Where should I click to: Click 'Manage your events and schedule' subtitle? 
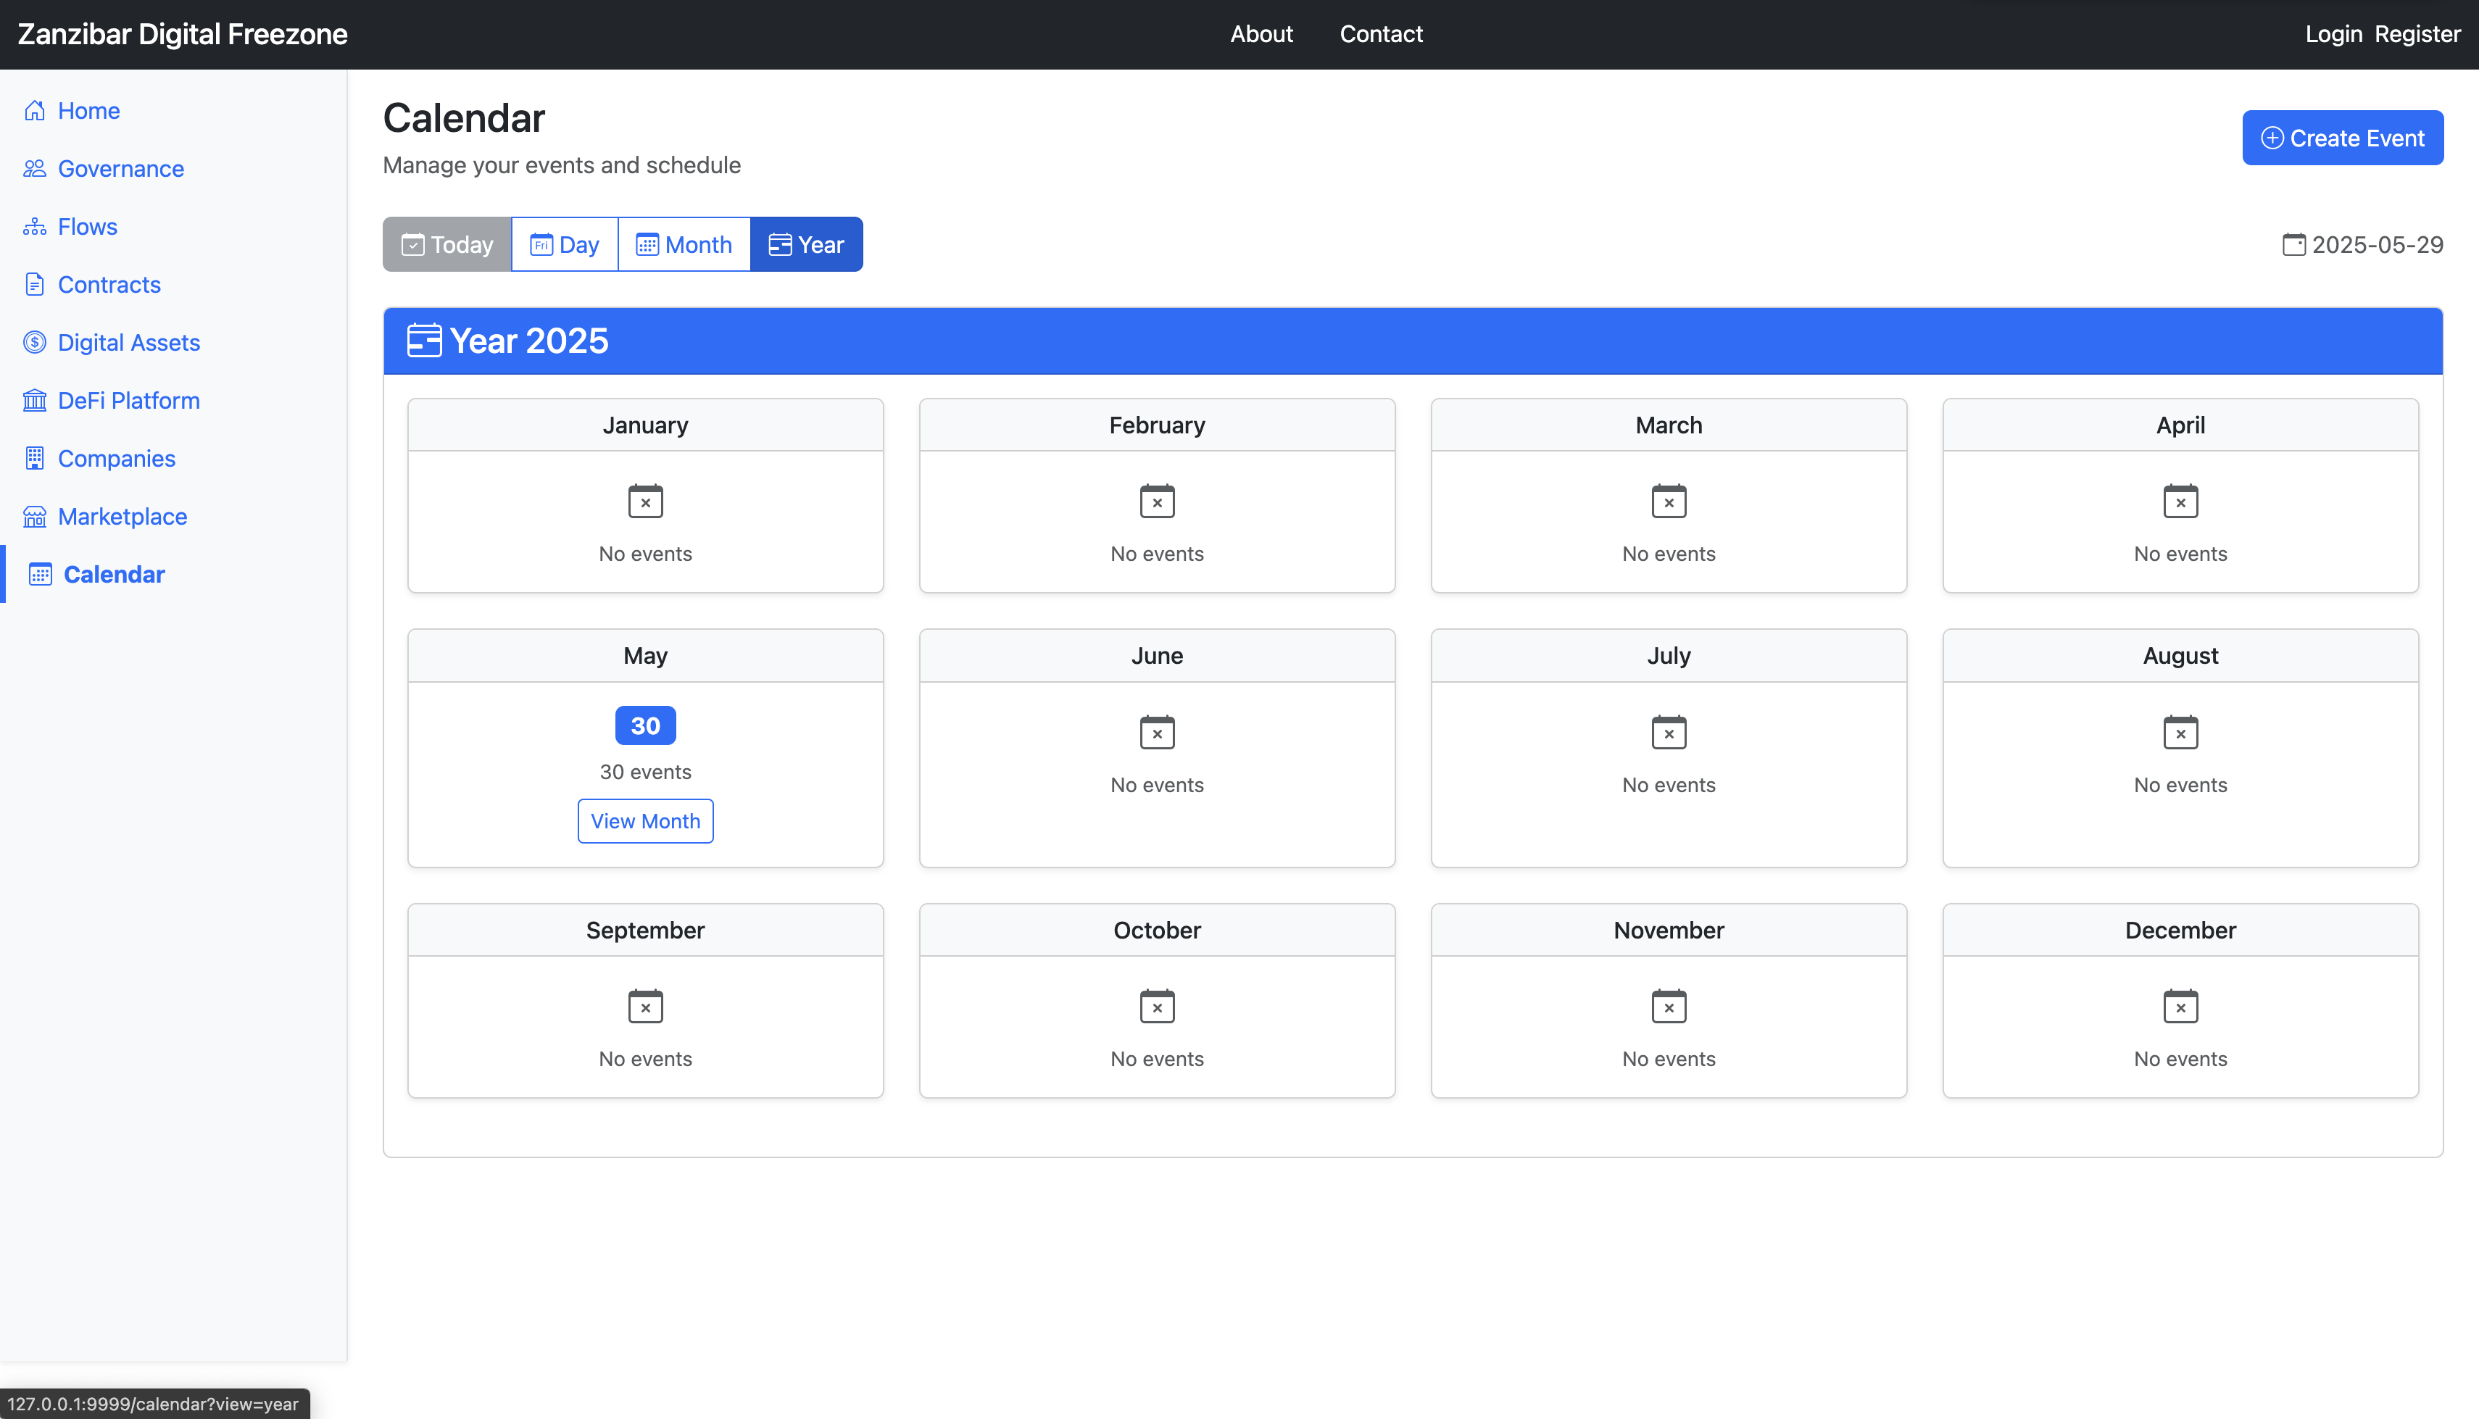561,165
